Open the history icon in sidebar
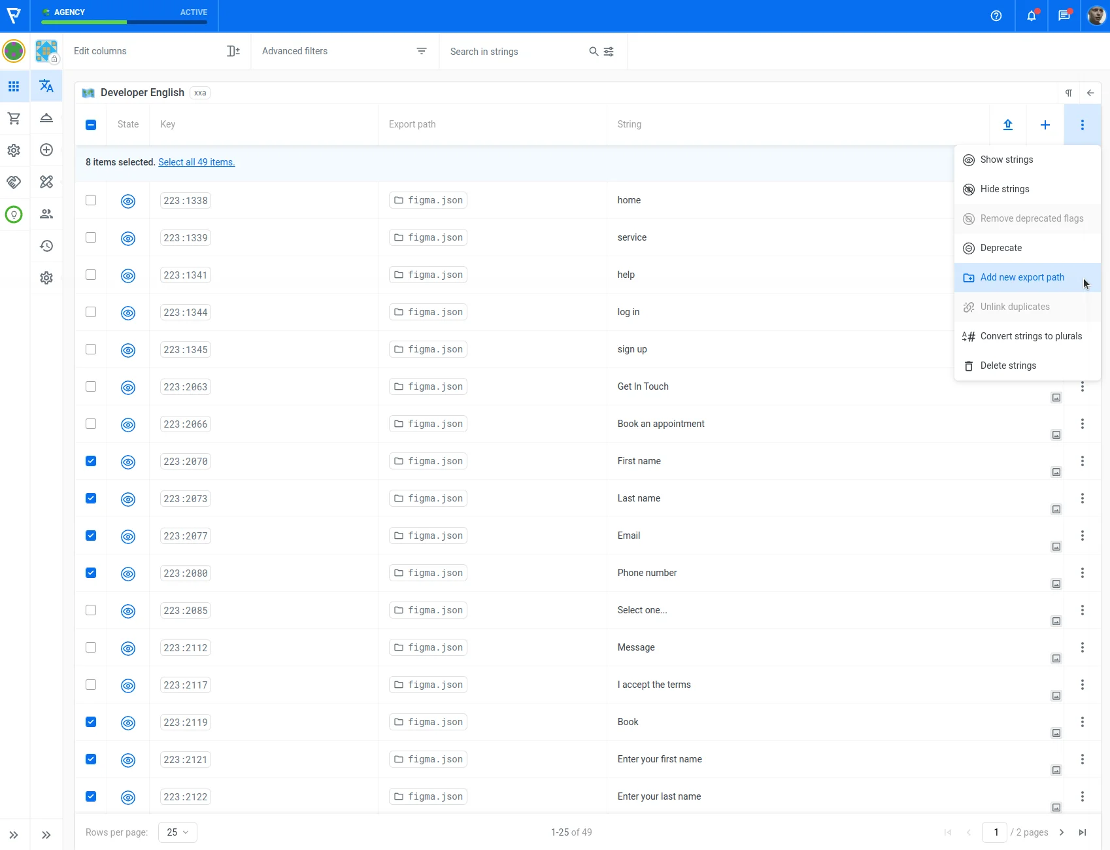 (x=46, y=246)
